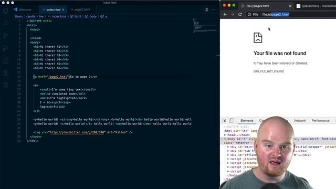Click body in the breadcrumb path
Screen dimensions: 336x189
point(91,16)
